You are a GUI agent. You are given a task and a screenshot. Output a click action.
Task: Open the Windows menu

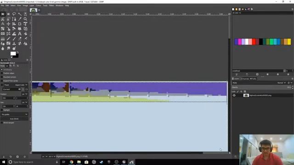pyautogui.click(x=59, y=5)
